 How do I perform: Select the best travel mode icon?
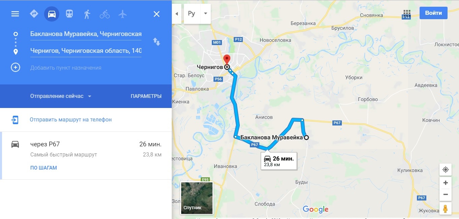34,14
